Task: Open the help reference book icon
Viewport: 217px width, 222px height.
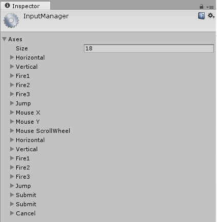Action: 201,16
